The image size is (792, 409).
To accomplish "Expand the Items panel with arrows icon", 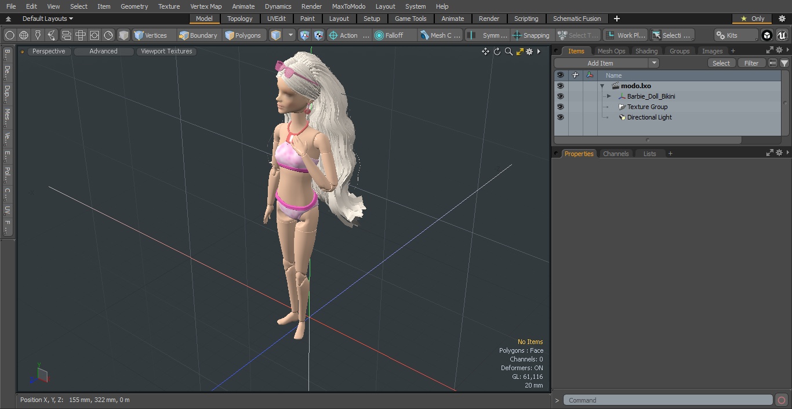I will click(770, 50).
